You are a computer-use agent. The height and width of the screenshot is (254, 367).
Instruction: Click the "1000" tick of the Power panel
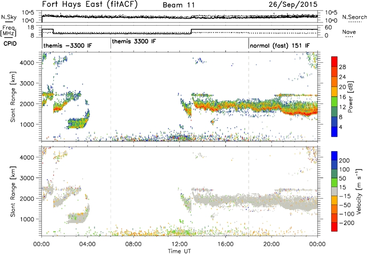click(27, 124)
